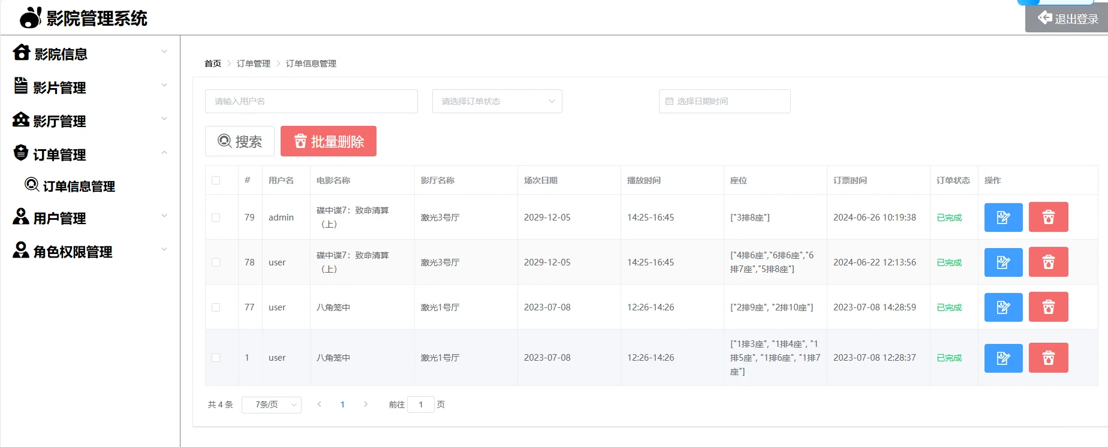
Task: Click 已完成 status in order 77 row
Action: point(949,307)
